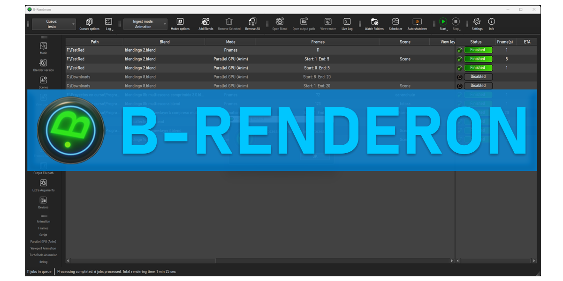Click the Mode column header

coord(230,42)
